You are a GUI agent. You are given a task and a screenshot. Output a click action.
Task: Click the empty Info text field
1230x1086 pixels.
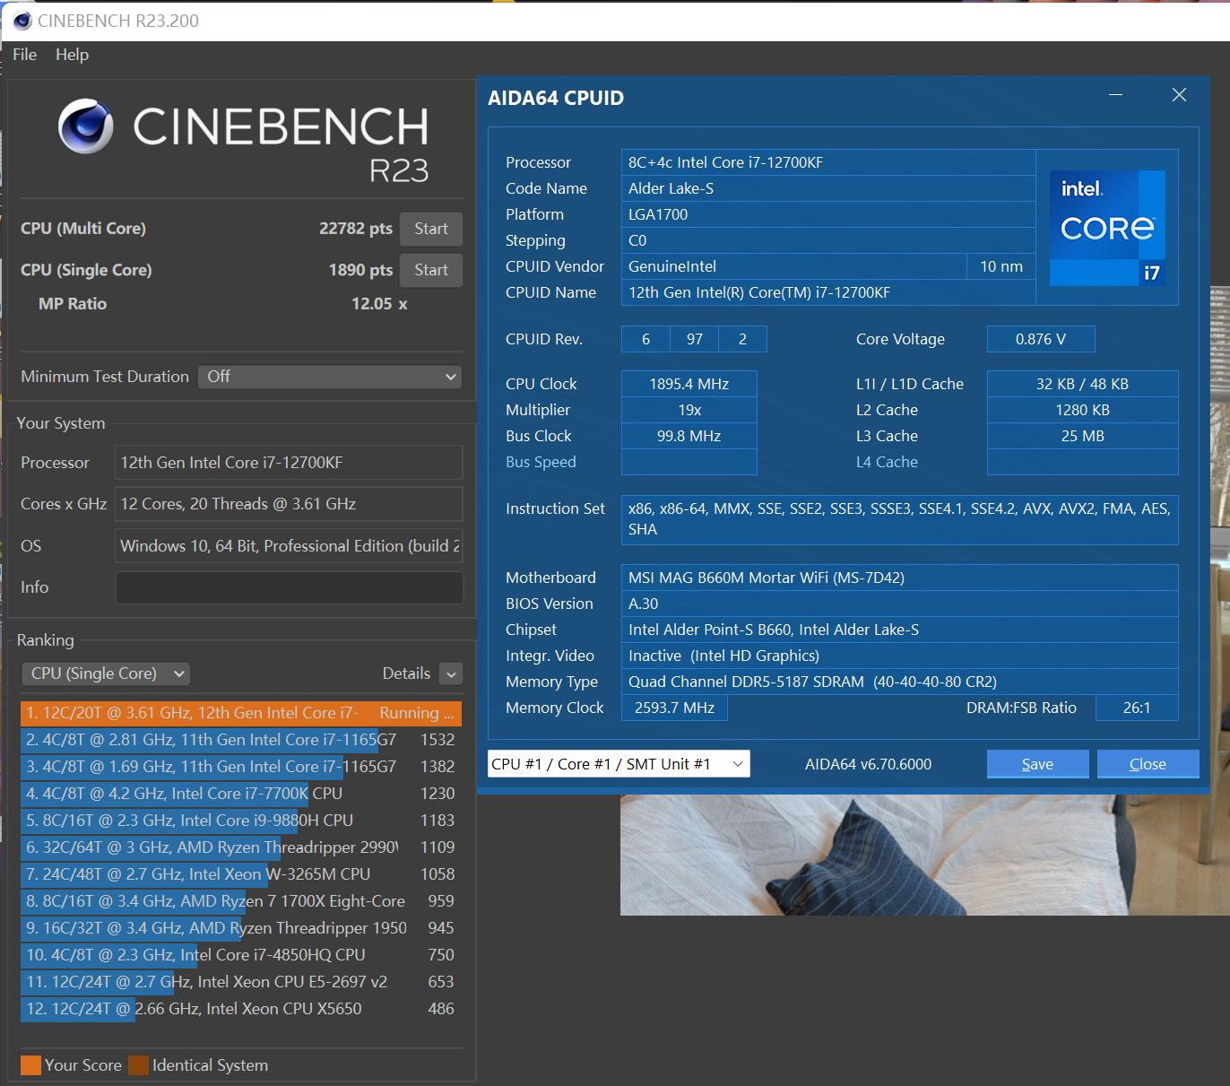point(289,587)
